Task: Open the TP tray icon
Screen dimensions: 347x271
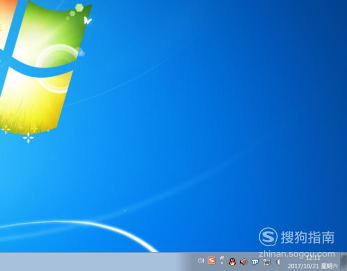Action: tap(255, 262)
